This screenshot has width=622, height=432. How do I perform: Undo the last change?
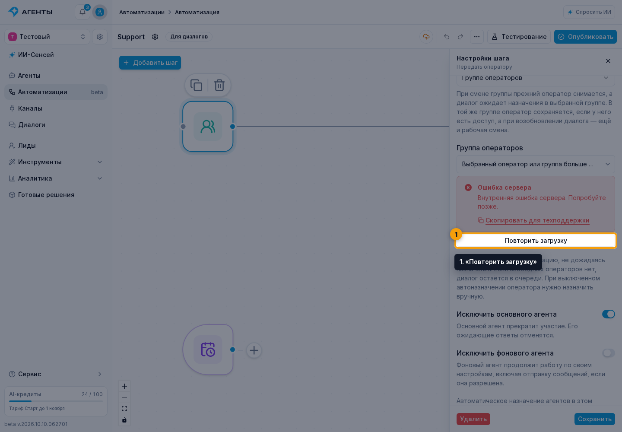click(447, 37)
